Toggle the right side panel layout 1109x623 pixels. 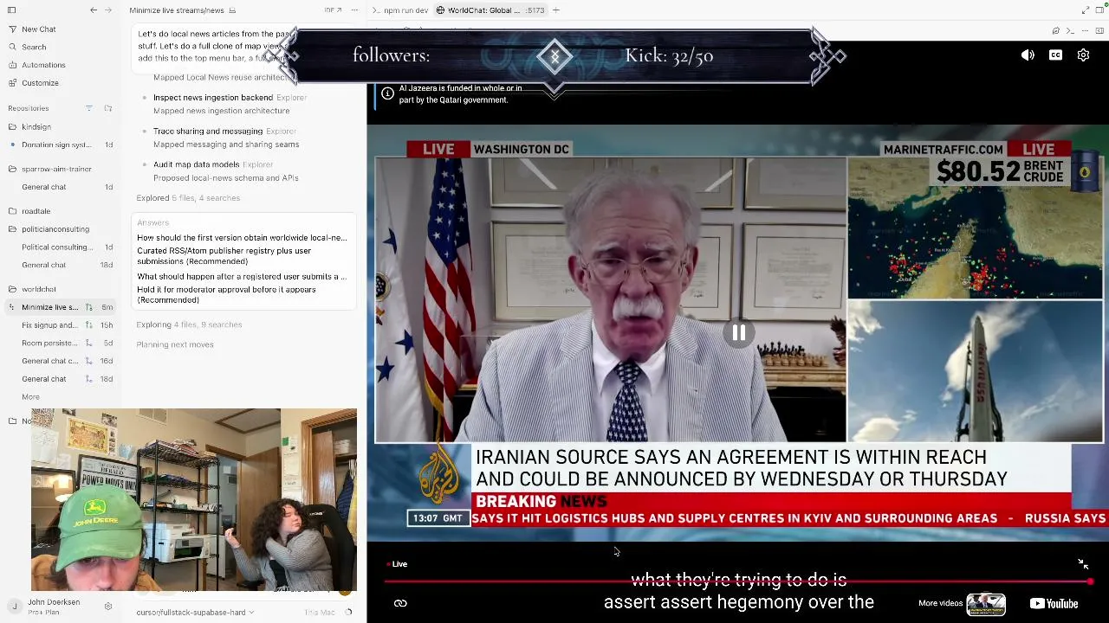pyautogui.click(x=1100, y=10)
